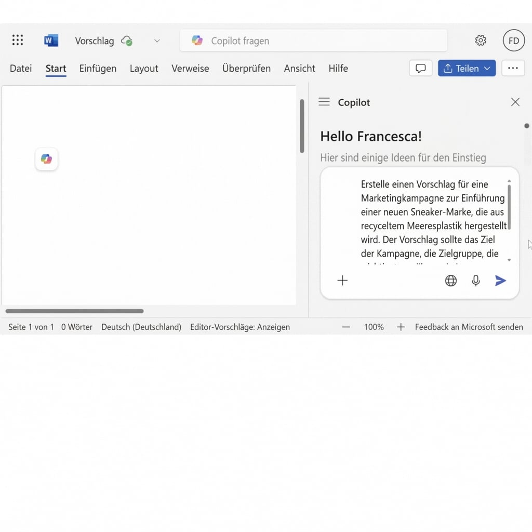Screen dimensions: 532x532
Task: Click the document vertical scrollbar
Action: coord(302,126)
